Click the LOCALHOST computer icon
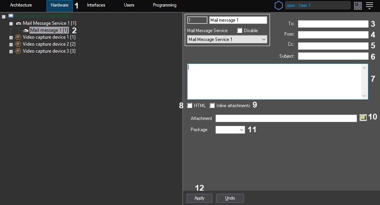380x205 pixels. 11,16
